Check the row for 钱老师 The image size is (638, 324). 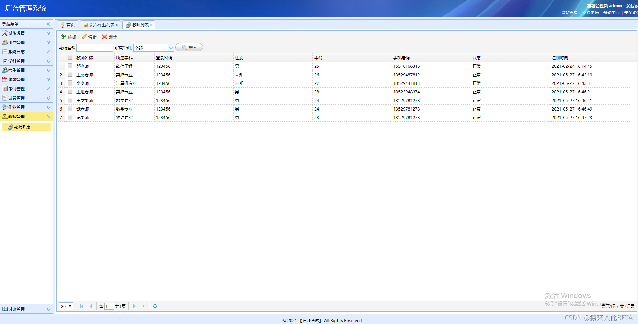point(70,108)
